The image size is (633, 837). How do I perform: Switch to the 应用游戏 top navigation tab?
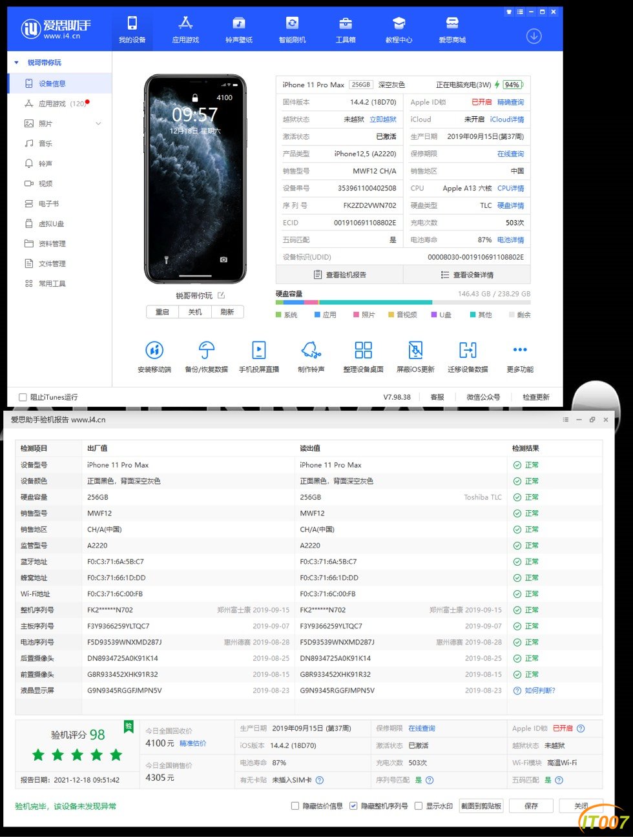point(185,30)
